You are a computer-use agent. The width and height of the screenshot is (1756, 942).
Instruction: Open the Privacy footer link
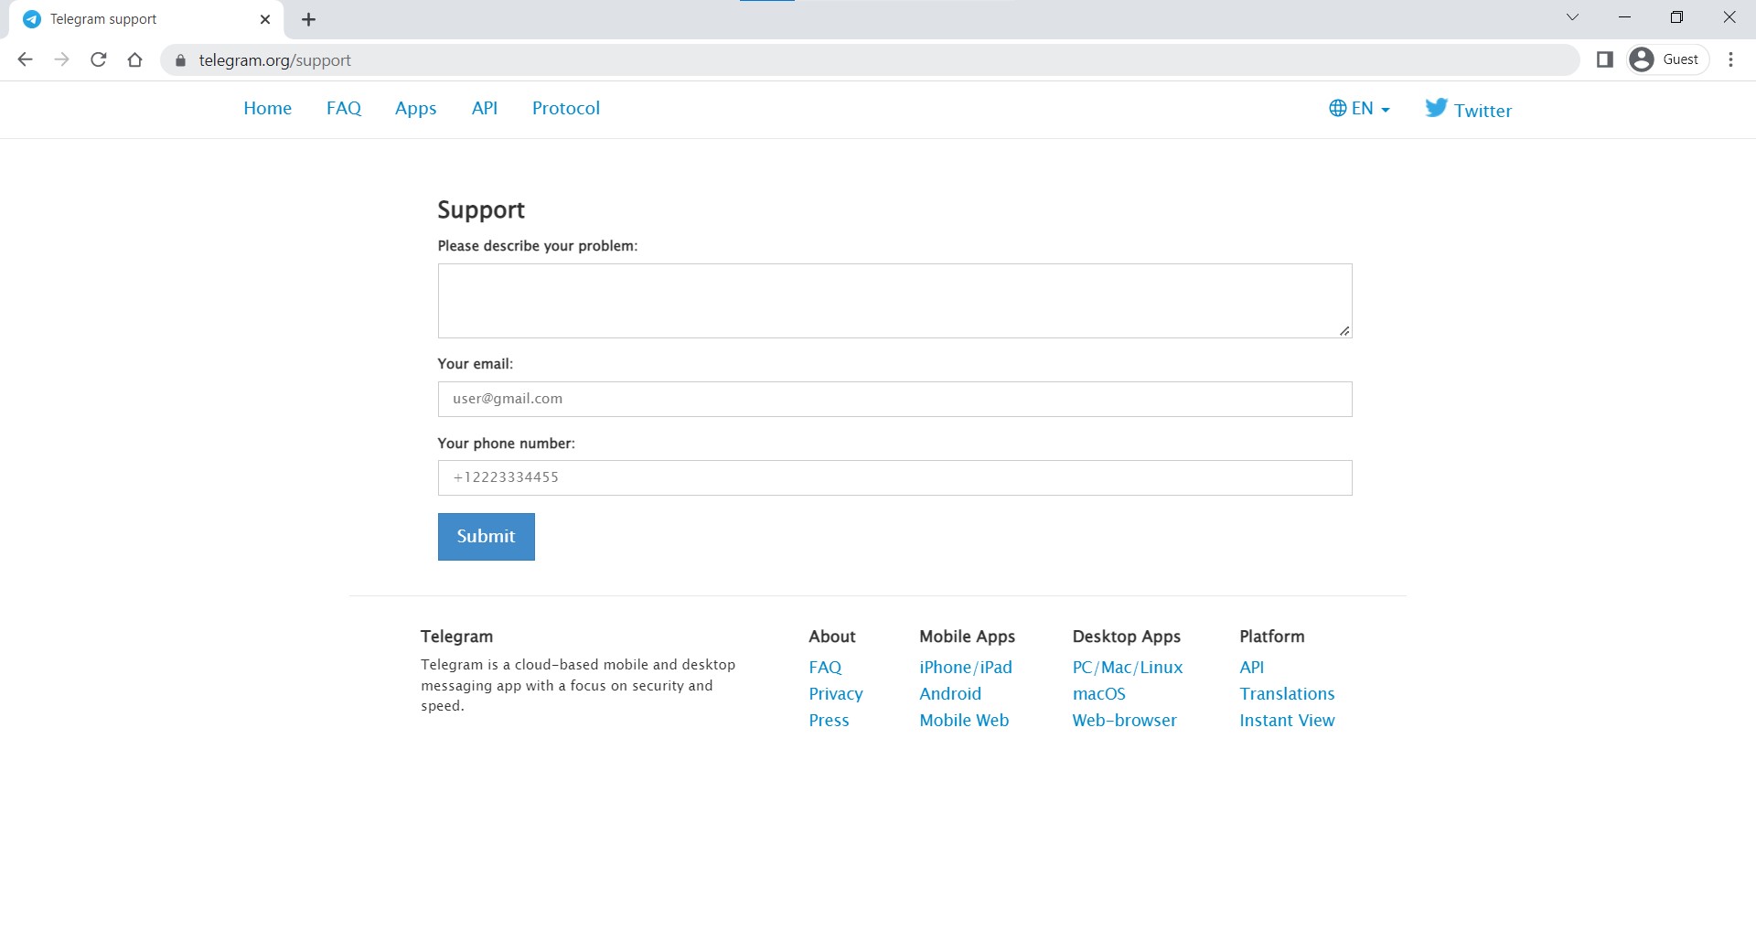[x=836, y=694]
